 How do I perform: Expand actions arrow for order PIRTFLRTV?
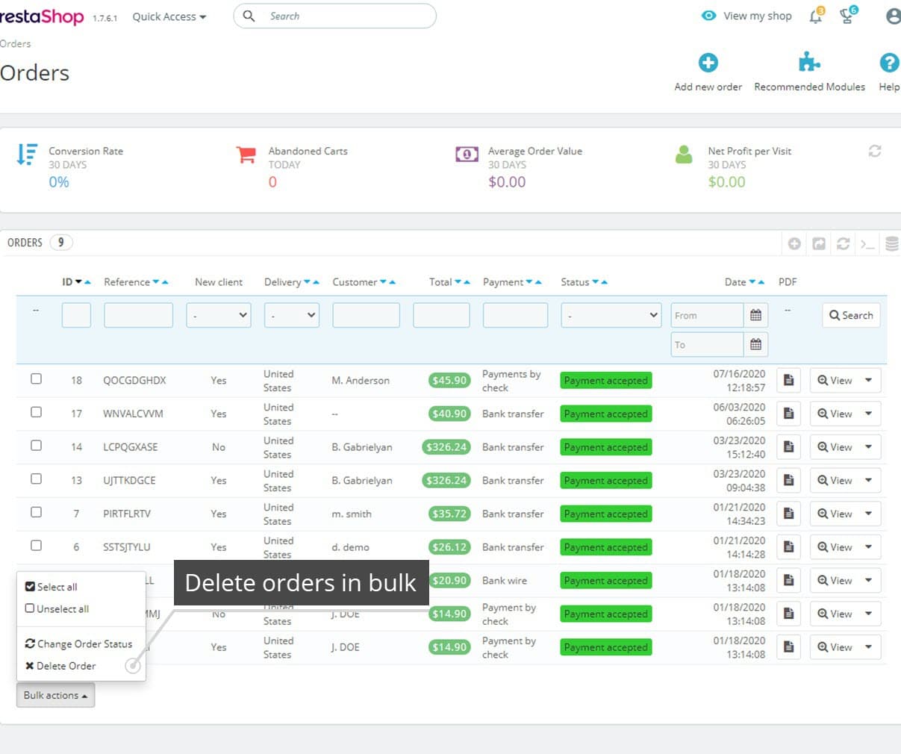(869, 514)
